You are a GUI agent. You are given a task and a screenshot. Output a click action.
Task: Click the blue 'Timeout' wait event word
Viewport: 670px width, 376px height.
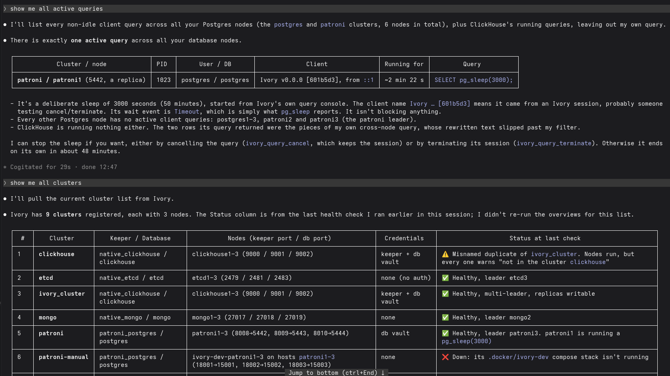click(187, 112)
